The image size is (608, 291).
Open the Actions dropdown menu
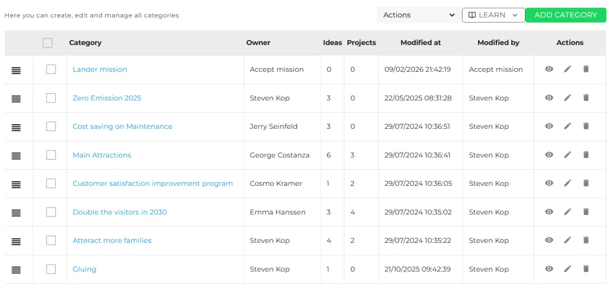tap(419, 15)
